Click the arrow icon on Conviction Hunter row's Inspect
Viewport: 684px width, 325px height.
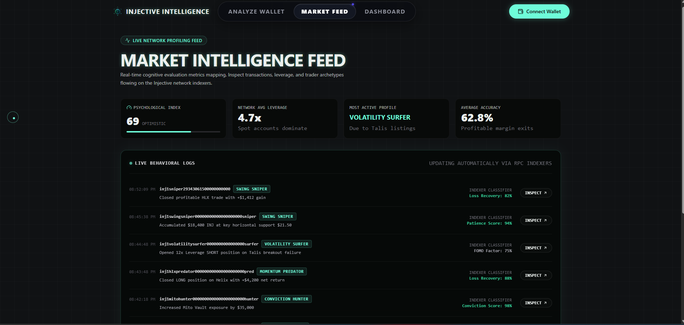coord(545,303)
